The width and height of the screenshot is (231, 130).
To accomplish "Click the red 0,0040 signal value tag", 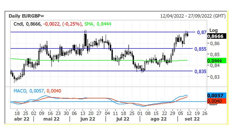I will click(216, 101).
